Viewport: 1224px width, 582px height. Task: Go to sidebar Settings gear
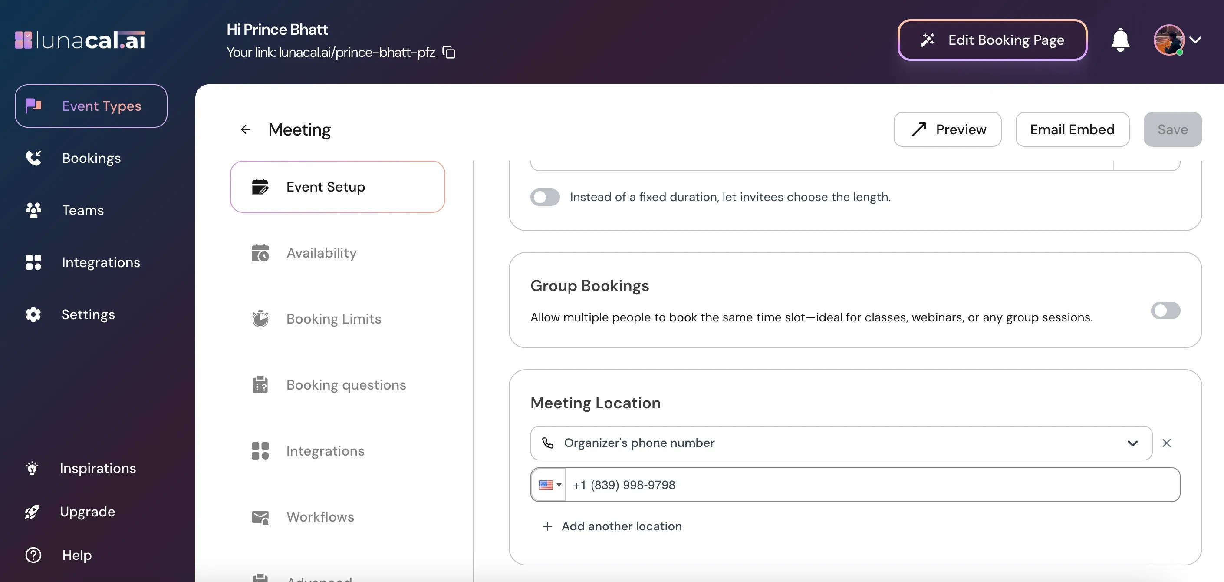(x=88, y=314)
